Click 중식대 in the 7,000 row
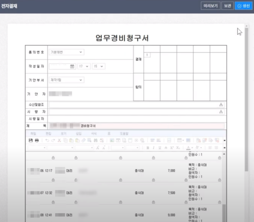 (x=139, y=171)
